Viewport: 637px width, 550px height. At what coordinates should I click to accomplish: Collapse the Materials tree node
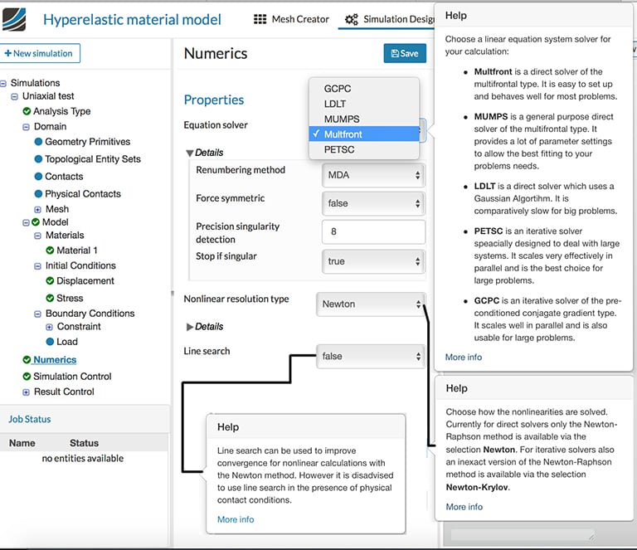coord(37,236)
